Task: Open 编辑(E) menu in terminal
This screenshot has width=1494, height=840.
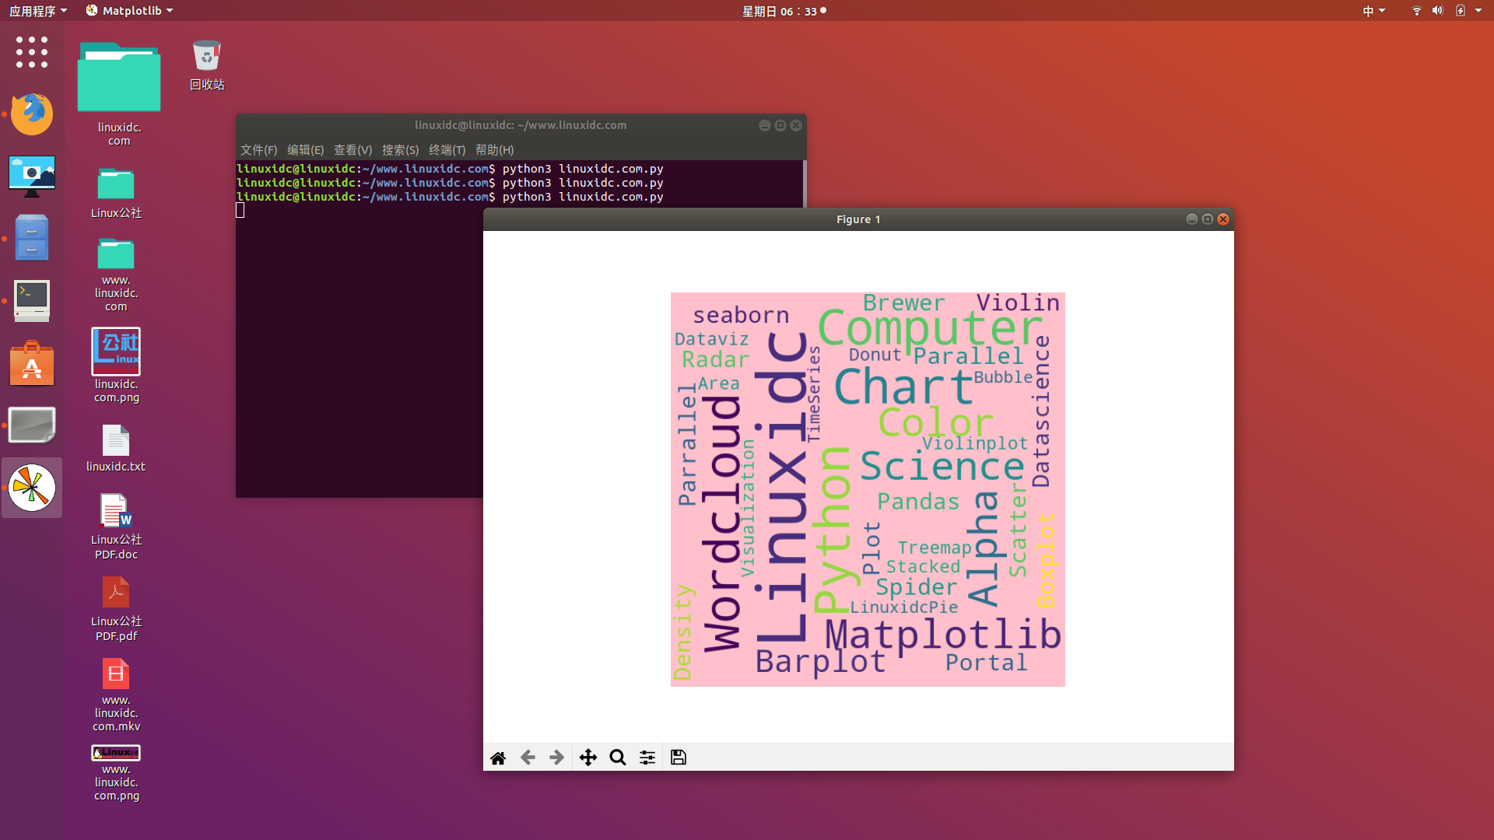Action: click(305, 150)
